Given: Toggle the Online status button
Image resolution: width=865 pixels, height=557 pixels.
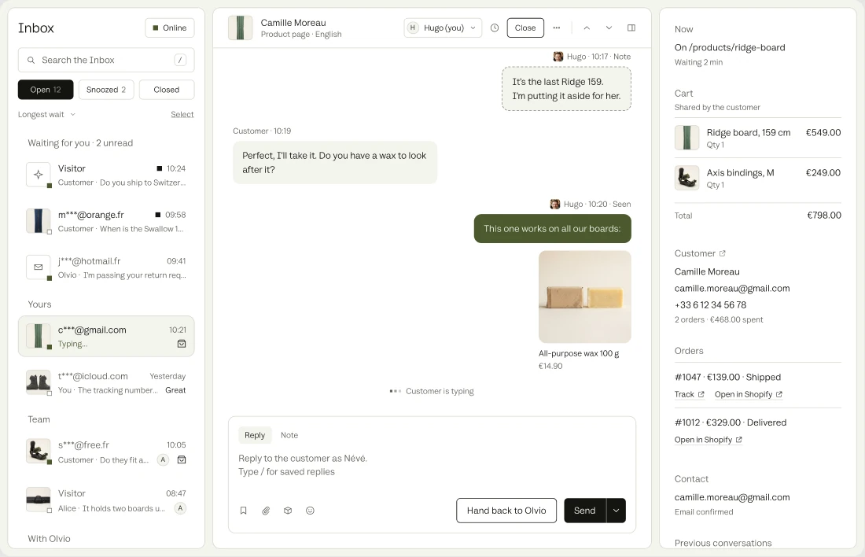Looking at the screenshot, I should tap(170, 28).
